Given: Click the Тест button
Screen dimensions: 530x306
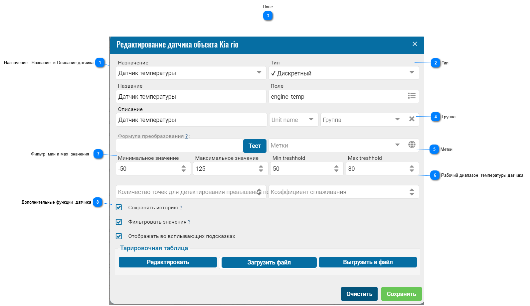Looking at the screenshot, I should (x=255, y=146).
